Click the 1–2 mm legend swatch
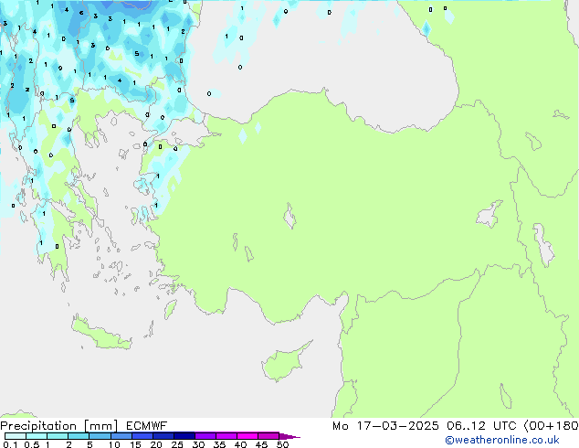The height and width of the screenshot is (448, 579). (x=58, y=436)
